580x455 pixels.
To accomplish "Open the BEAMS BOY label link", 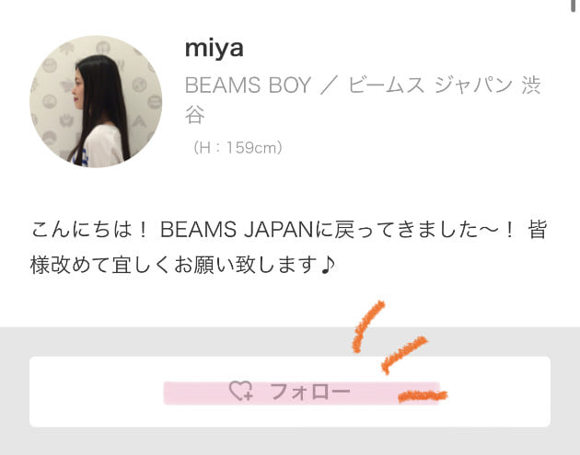I will [x=248, y=85].
